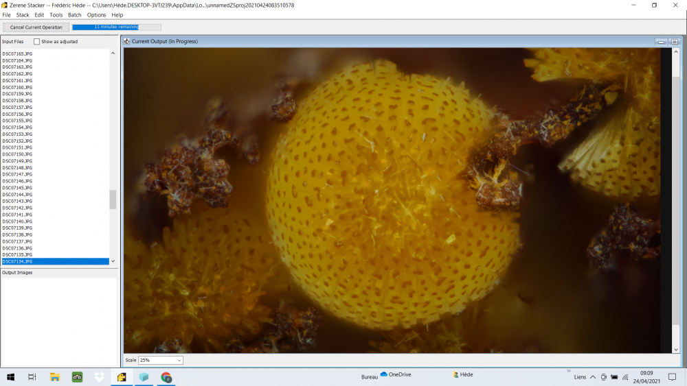Open File Explorer from the taskbar

point(55,377)
